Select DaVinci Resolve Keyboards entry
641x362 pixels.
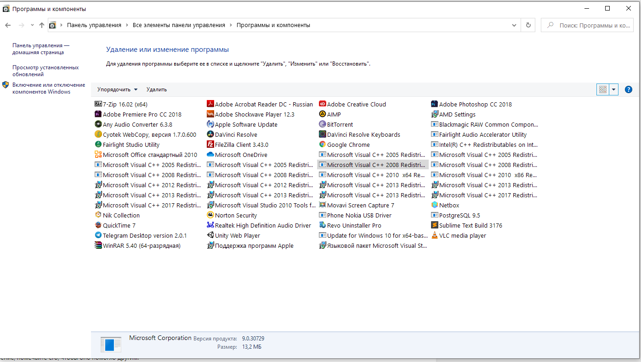359,134
